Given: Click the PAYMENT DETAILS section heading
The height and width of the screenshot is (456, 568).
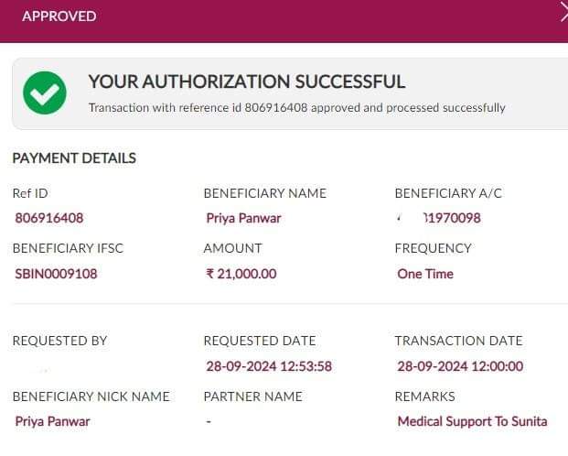Looking at the screenshot, I should (74, 158).
